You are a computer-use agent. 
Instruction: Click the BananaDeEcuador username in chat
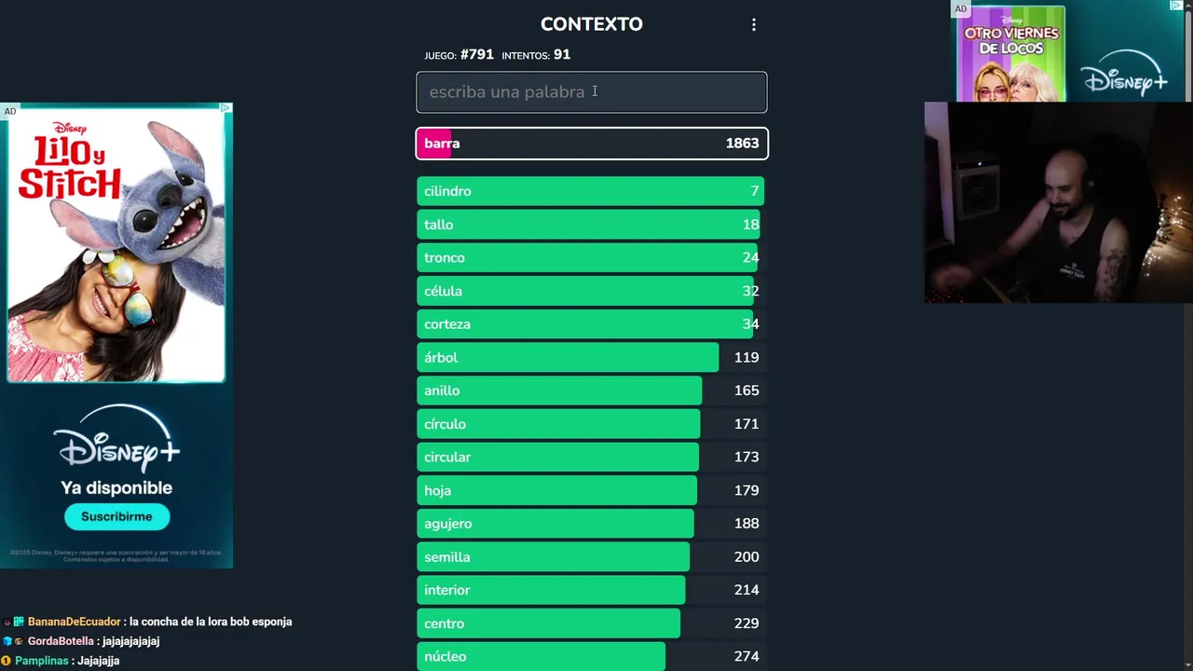[x=75, y=622]
